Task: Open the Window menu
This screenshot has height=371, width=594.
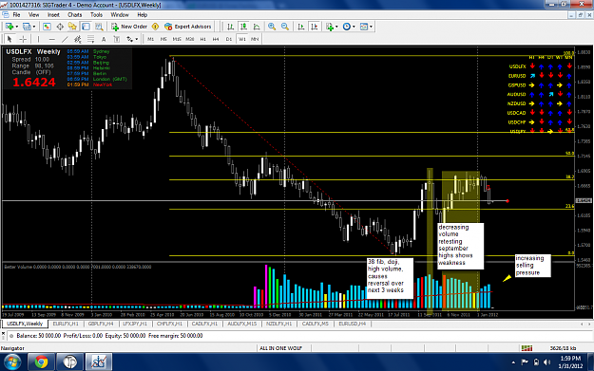Action: pos(120,15)
